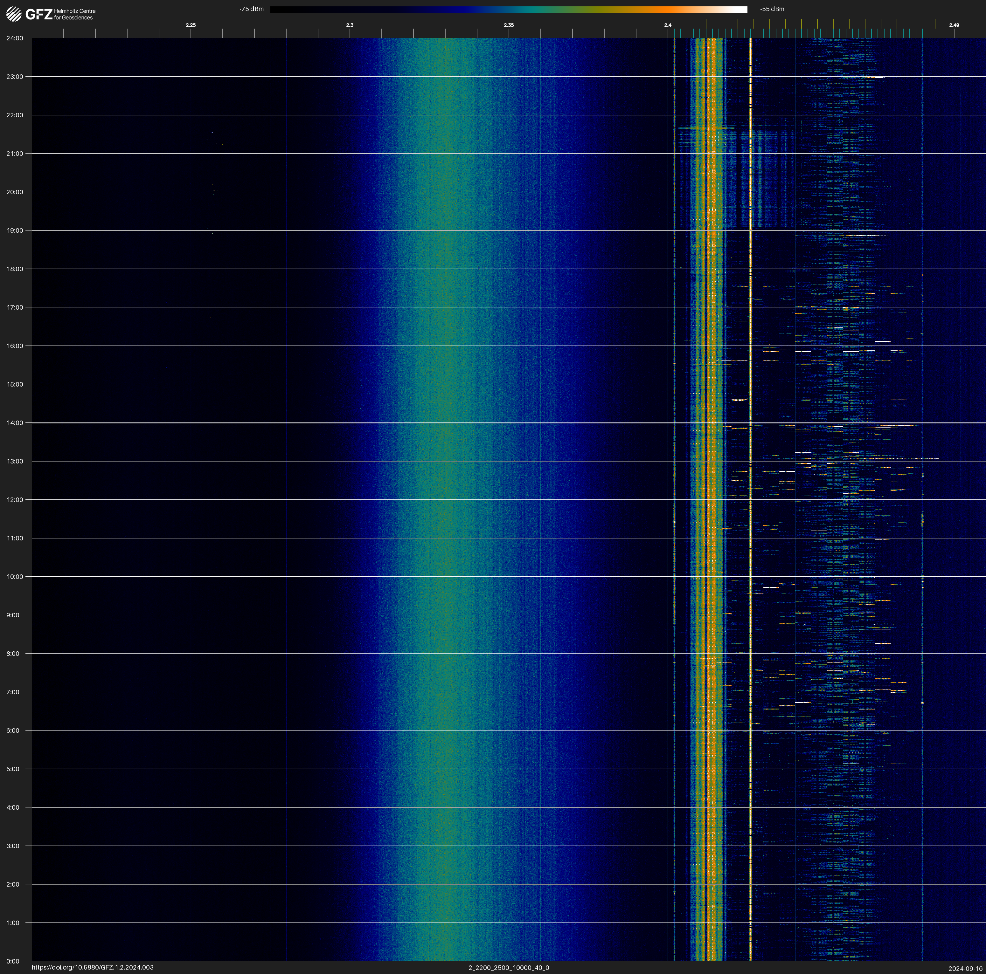The height and width of the screenshot is (974, 986).
Task: Click the 2.35 frequency axis label
Action: (508, 25)
